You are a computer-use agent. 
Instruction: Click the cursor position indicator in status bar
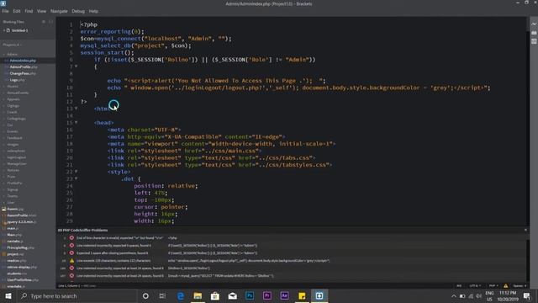pos(76,286)
